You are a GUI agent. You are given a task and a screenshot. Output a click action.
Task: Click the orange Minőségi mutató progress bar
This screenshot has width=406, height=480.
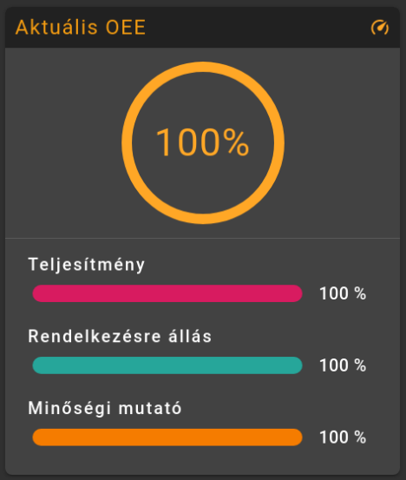point(167,437)
